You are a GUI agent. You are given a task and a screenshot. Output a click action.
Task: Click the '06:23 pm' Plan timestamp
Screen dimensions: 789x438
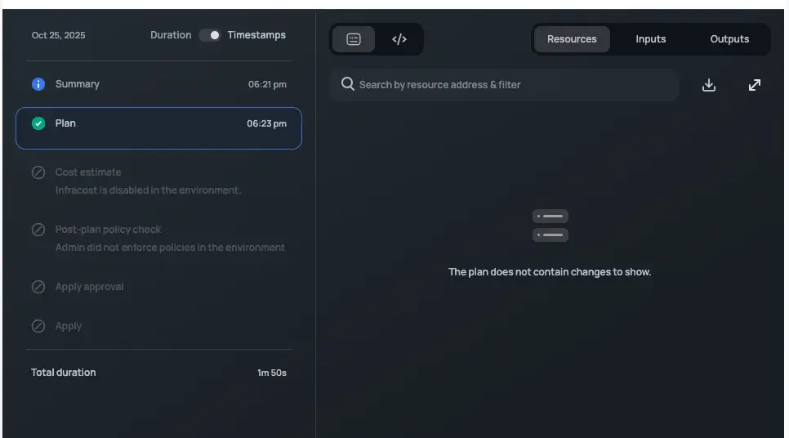[267, 124]
